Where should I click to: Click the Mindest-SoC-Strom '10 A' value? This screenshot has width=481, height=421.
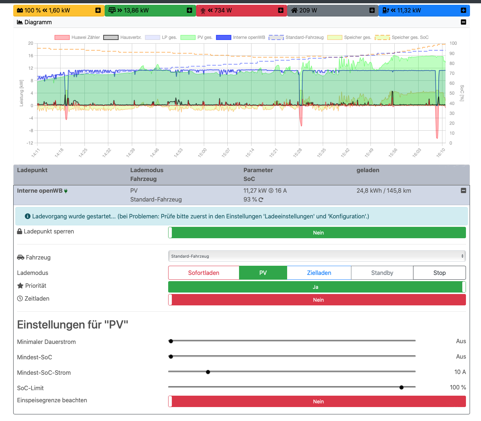pyautogui.click(x=460, y=372)
